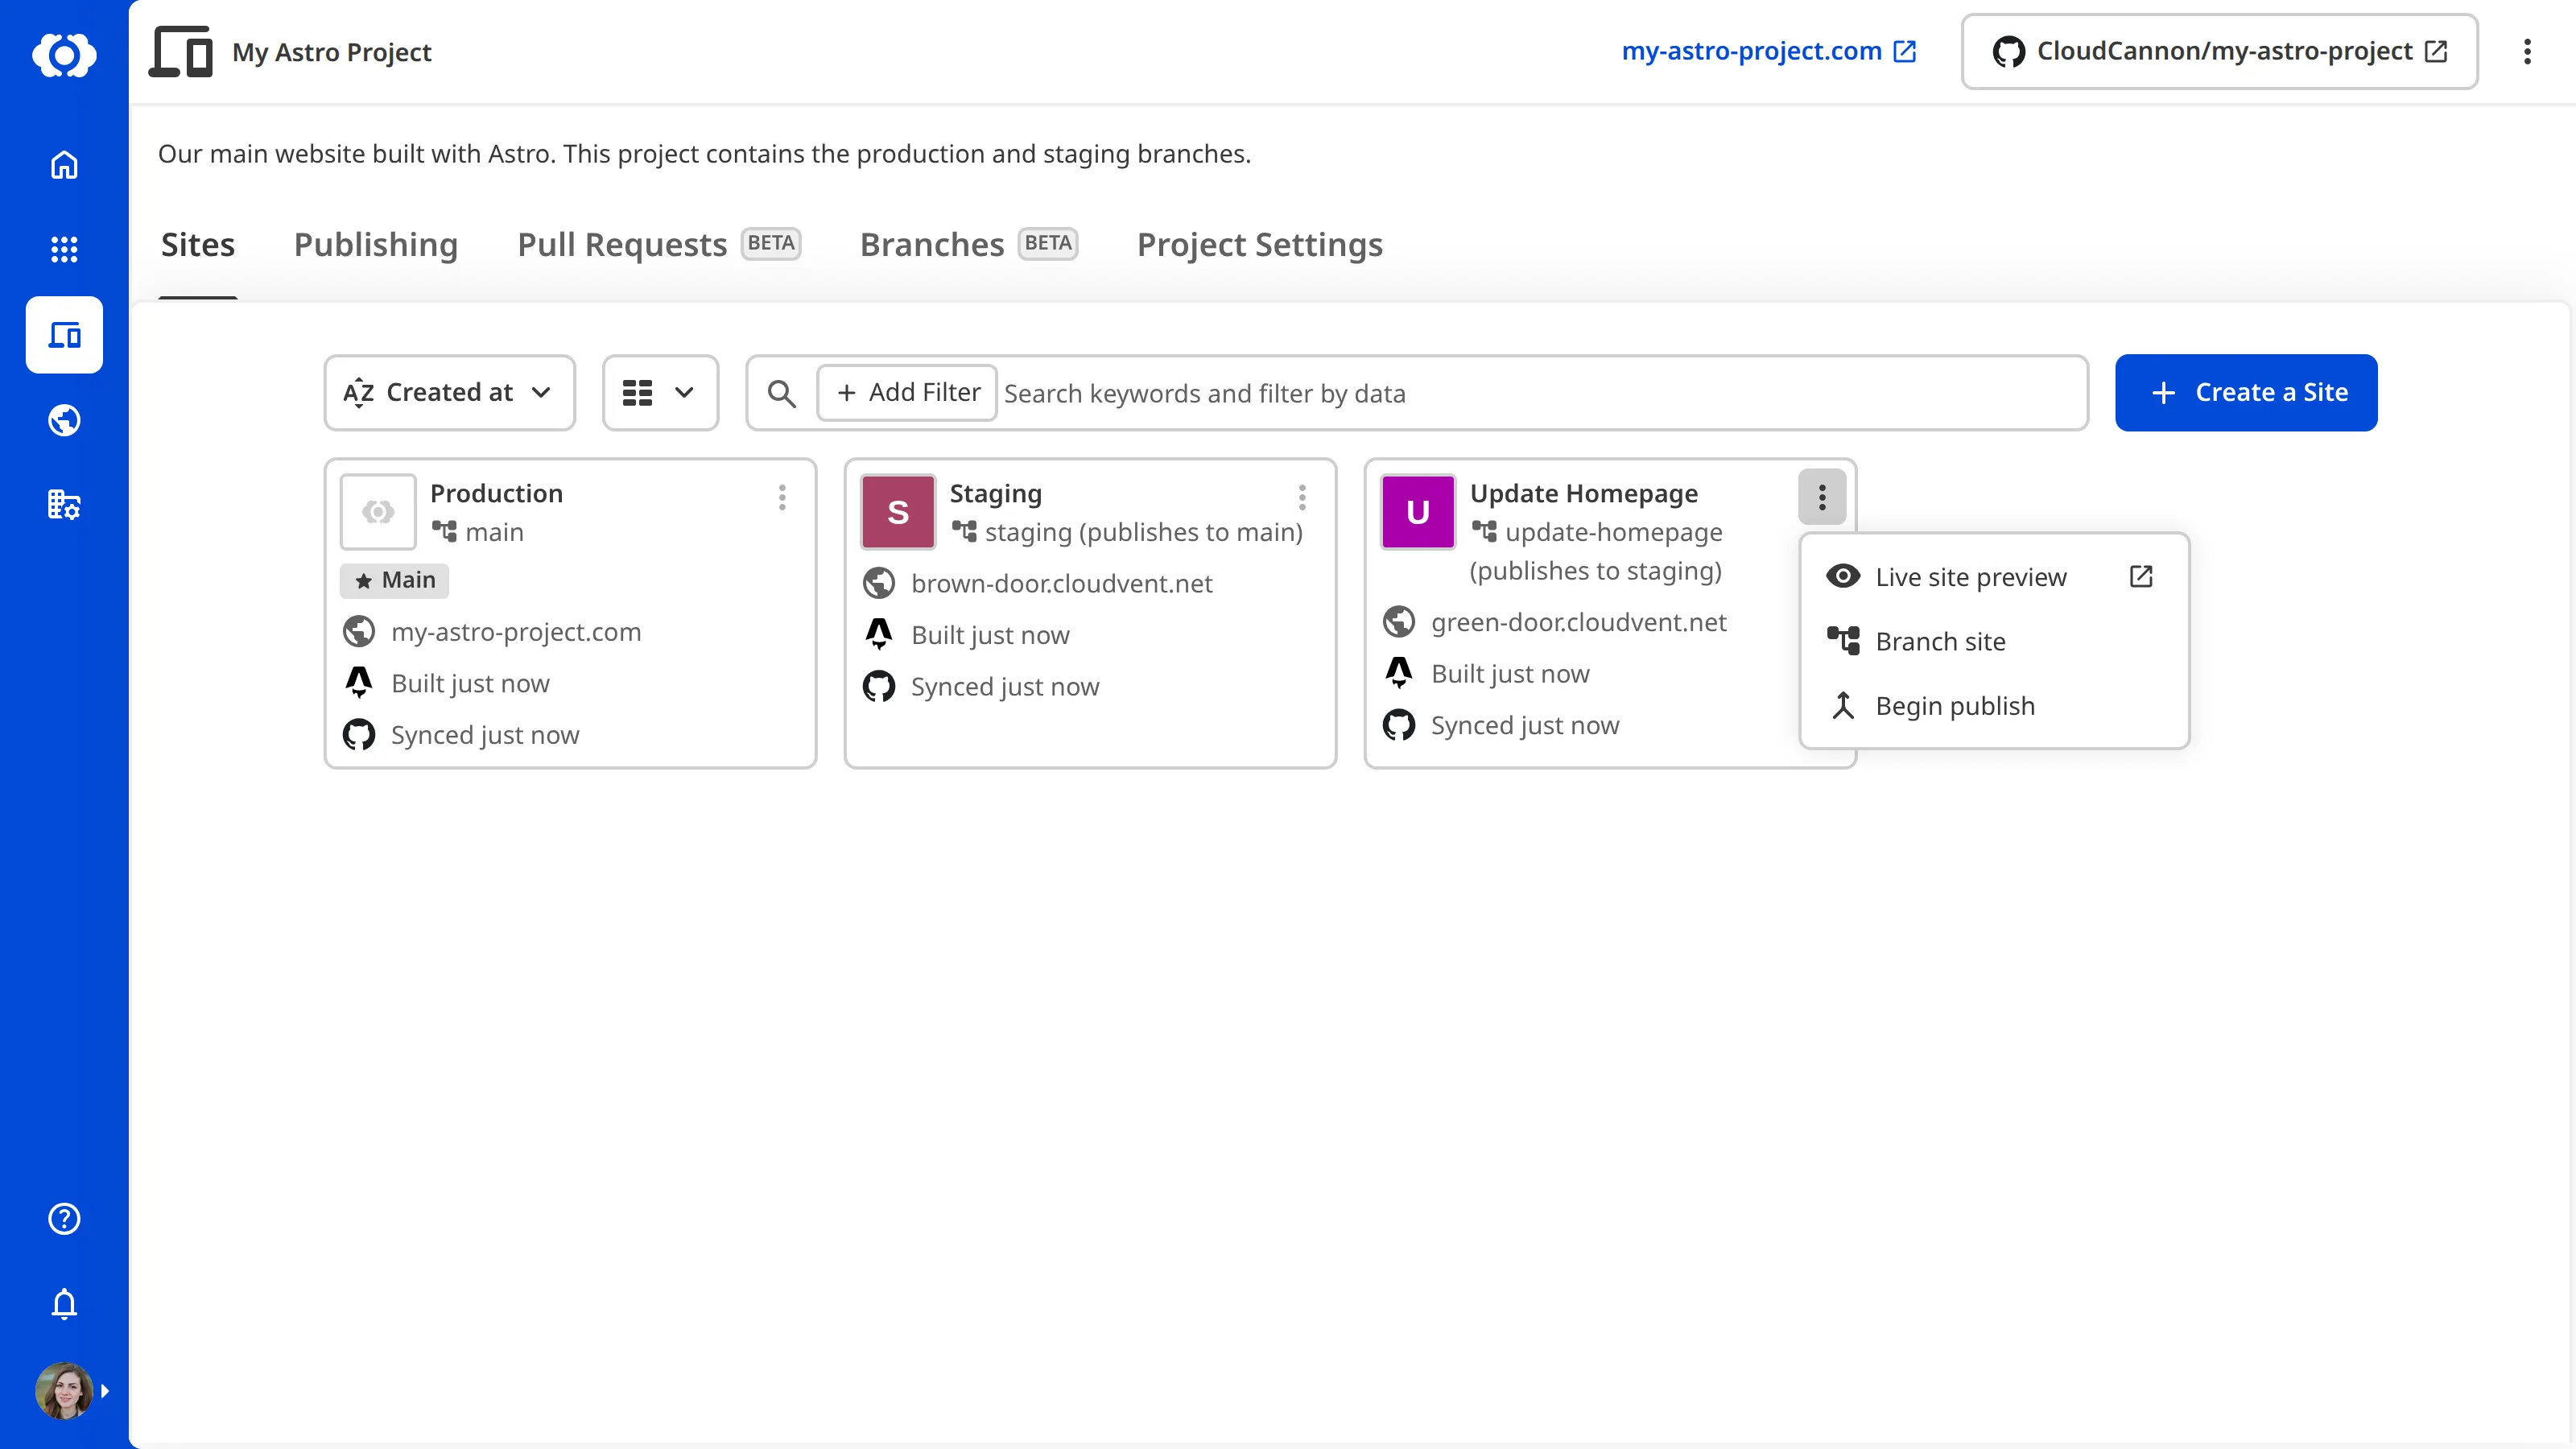Click GitHub sync icon in Staging card
The height and width of the screenshot is (1449, 2576).
(879, 687)
